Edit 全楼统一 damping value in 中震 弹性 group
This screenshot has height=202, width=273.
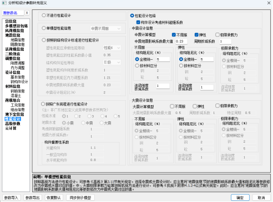(x=207, y=59)
